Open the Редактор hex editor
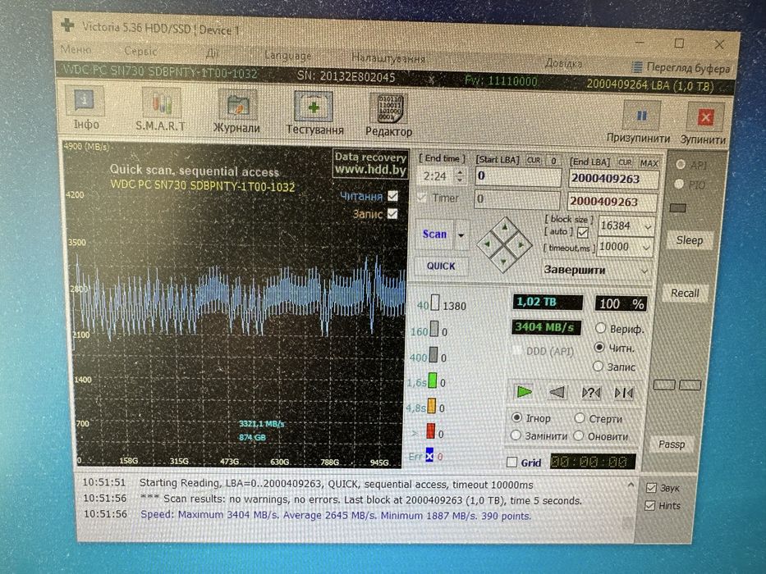Viewport: 766px width, 574px height. point(388,115)
